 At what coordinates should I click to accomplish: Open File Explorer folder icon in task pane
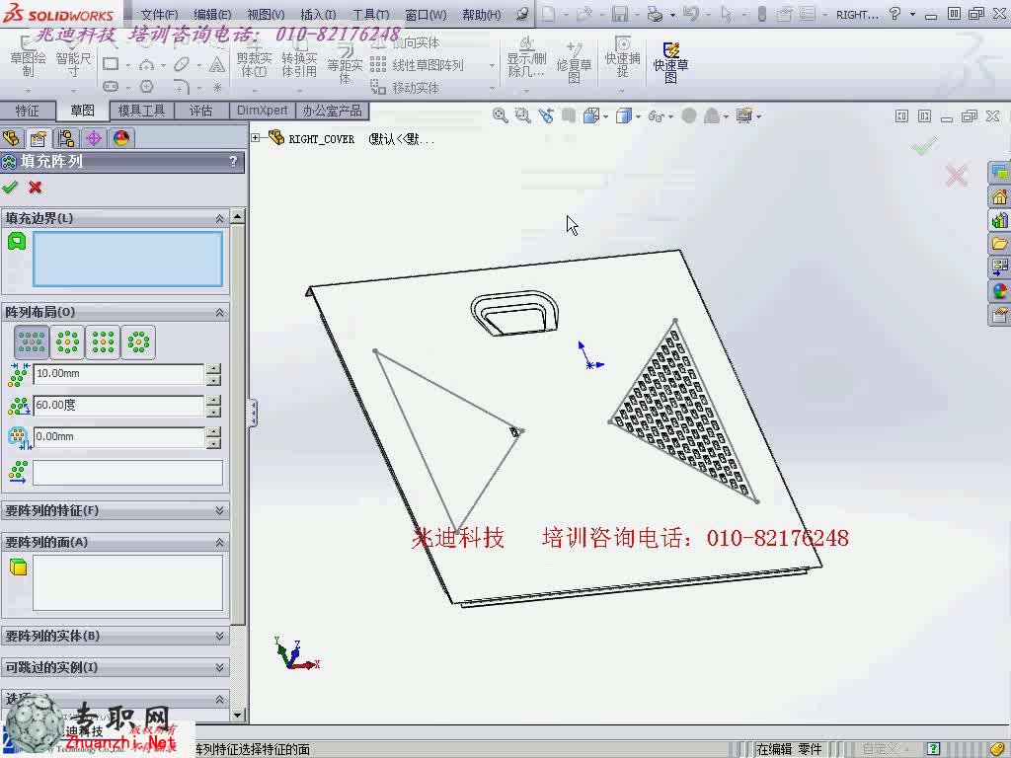pyautogui.click(x=999, y=245)
